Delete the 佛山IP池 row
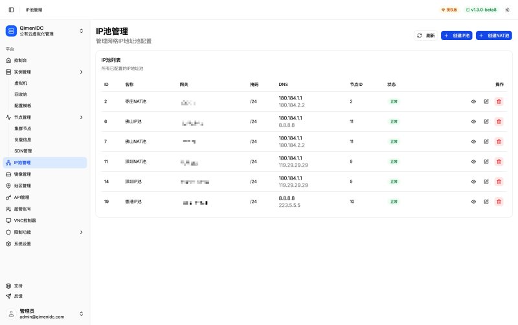518x325 pixels. click(x=499, y=121)
